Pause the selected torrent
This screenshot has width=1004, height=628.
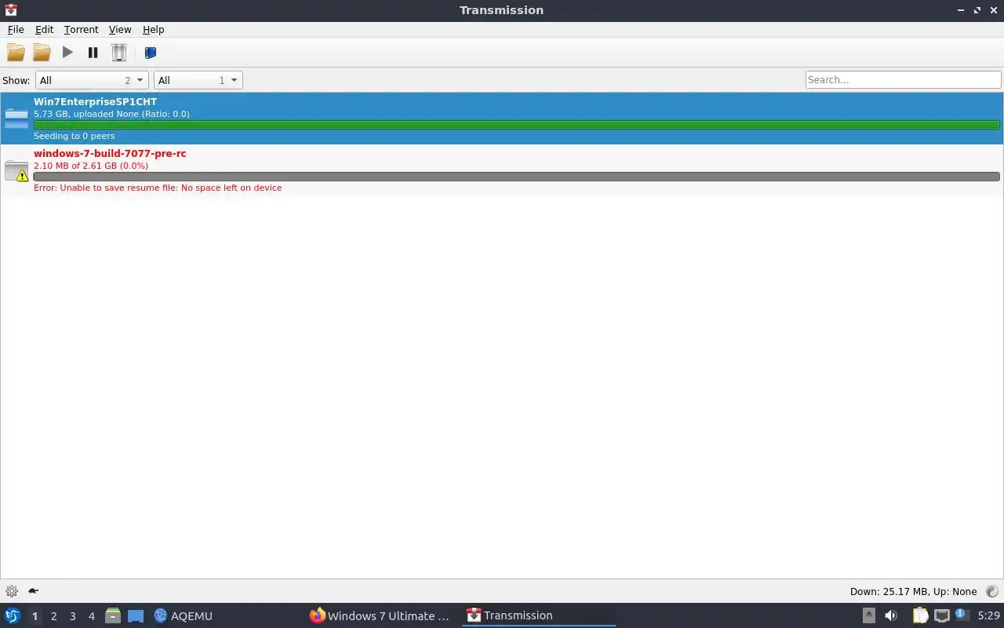pyautogui.click(x=93, y=53)
